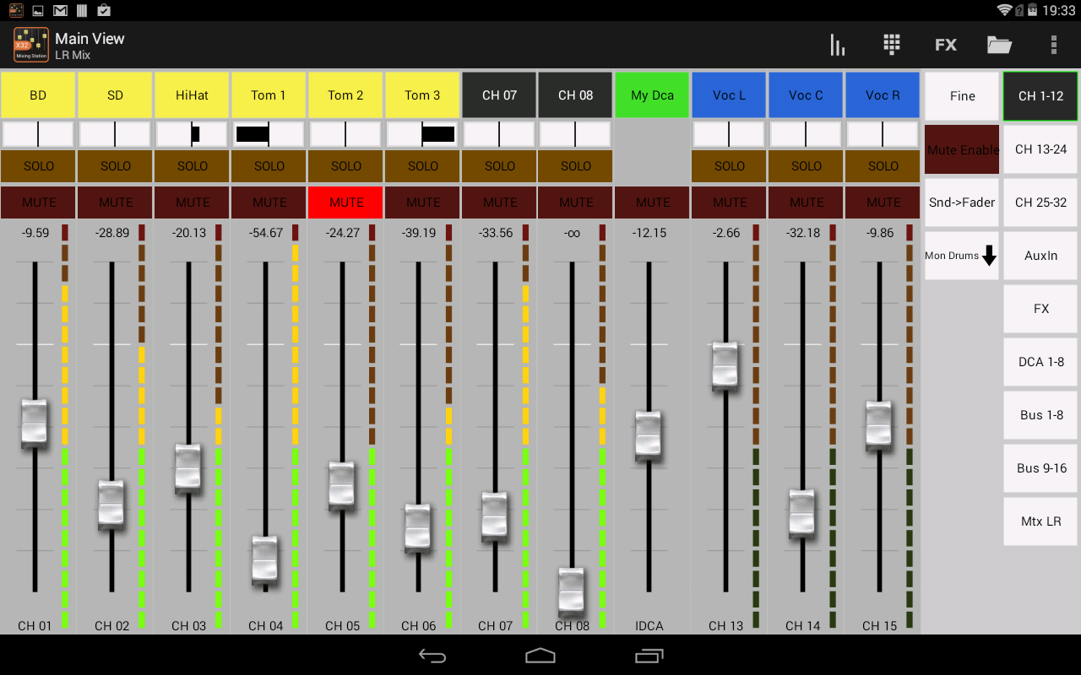Viewport: 1081px width, 675px height.
Task: Select the Tom 1 channel name button
Action: pyautogui.click(x=269, y=95)
